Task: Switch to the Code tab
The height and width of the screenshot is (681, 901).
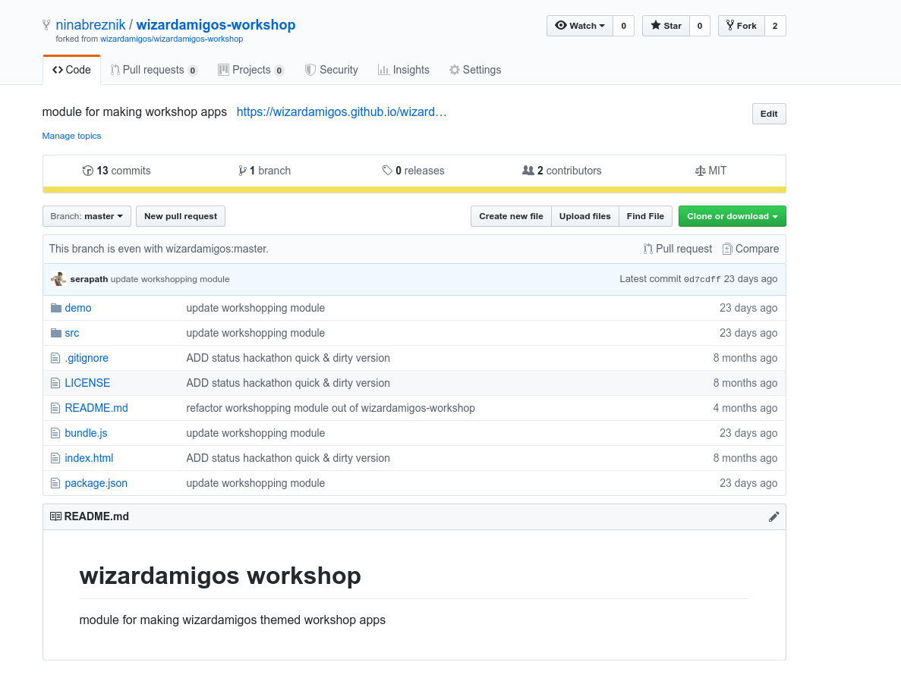Action: (72, 70)
